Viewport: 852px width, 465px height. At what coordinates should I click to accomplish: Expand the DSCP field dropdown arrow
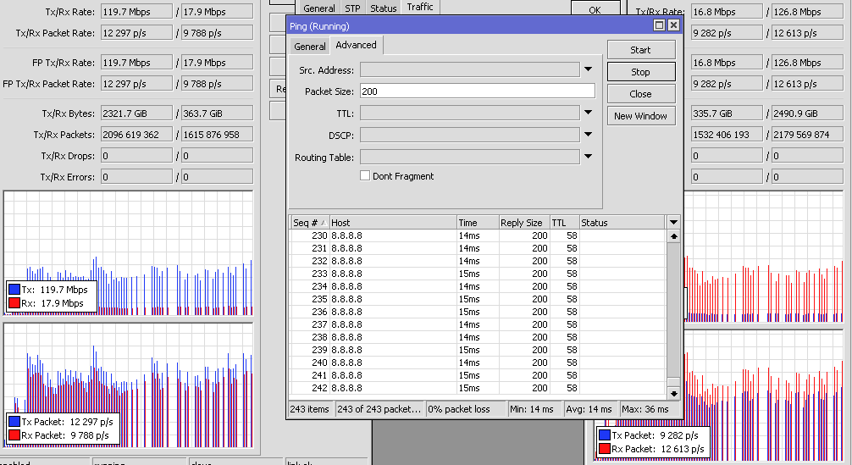588,135
